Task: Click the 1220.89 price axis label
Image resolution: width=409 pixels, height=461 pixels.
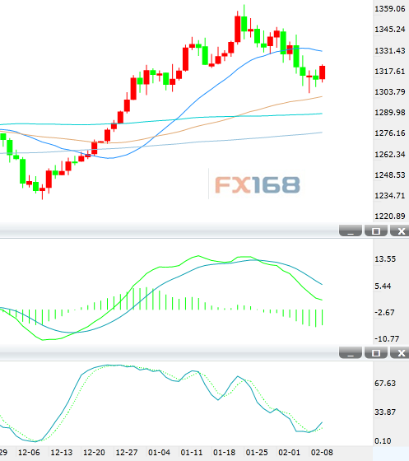Action: pyautogui.click(x=389, y=216)
